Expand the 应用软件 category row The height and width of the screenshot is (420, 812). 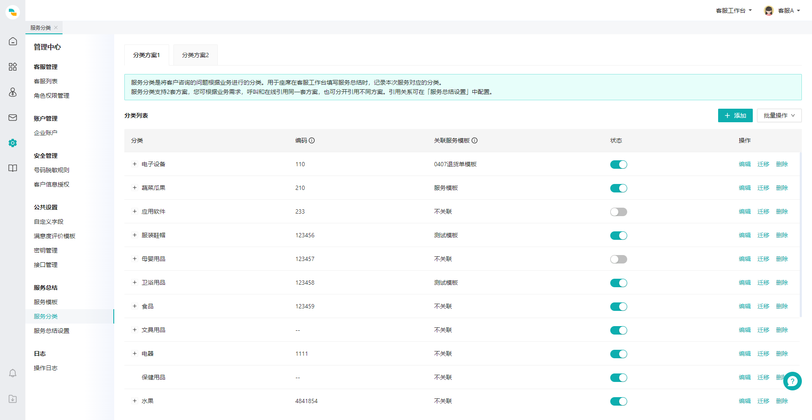134,211
